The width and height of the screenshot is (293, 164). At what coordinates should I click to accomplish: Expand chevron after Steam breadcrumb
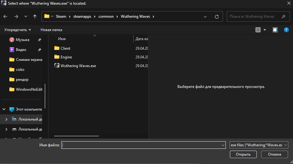point(70,16)
